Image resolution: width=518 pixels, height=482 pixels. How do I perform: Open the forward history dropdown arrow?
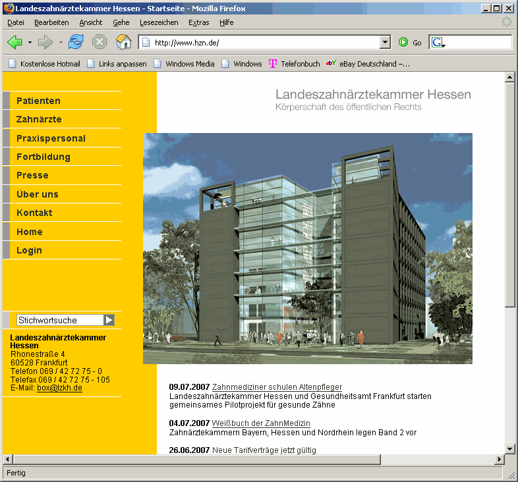tap(61, 42)
